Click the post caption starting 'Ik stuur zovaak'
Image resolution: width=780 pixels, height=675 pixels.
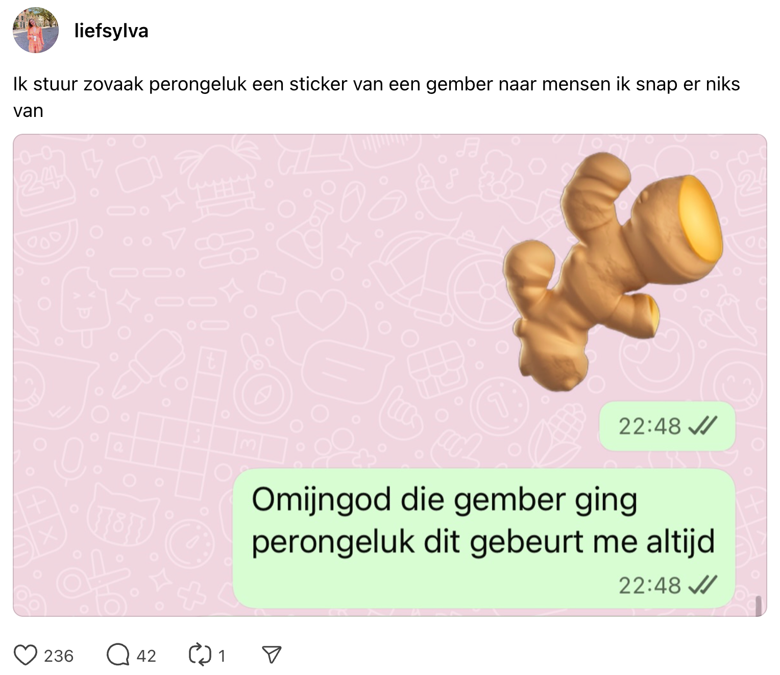tap(376, 97)
